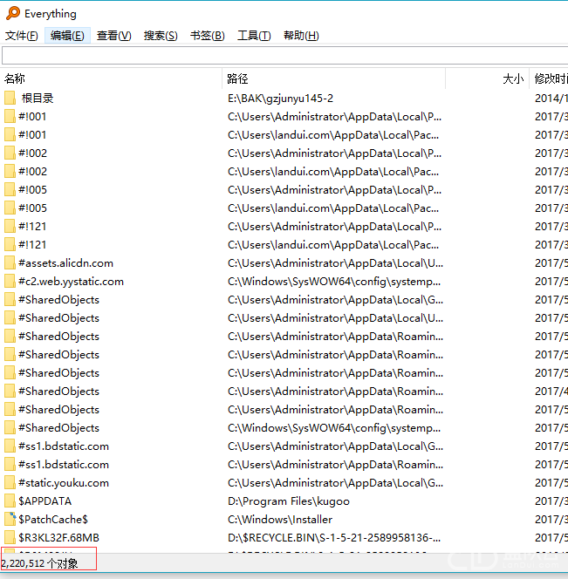Image resolution: width=568 pixels, height=579 pixels.
Task: Click folder icon next to #c2.web.yystatic.com
Action: 10,281
